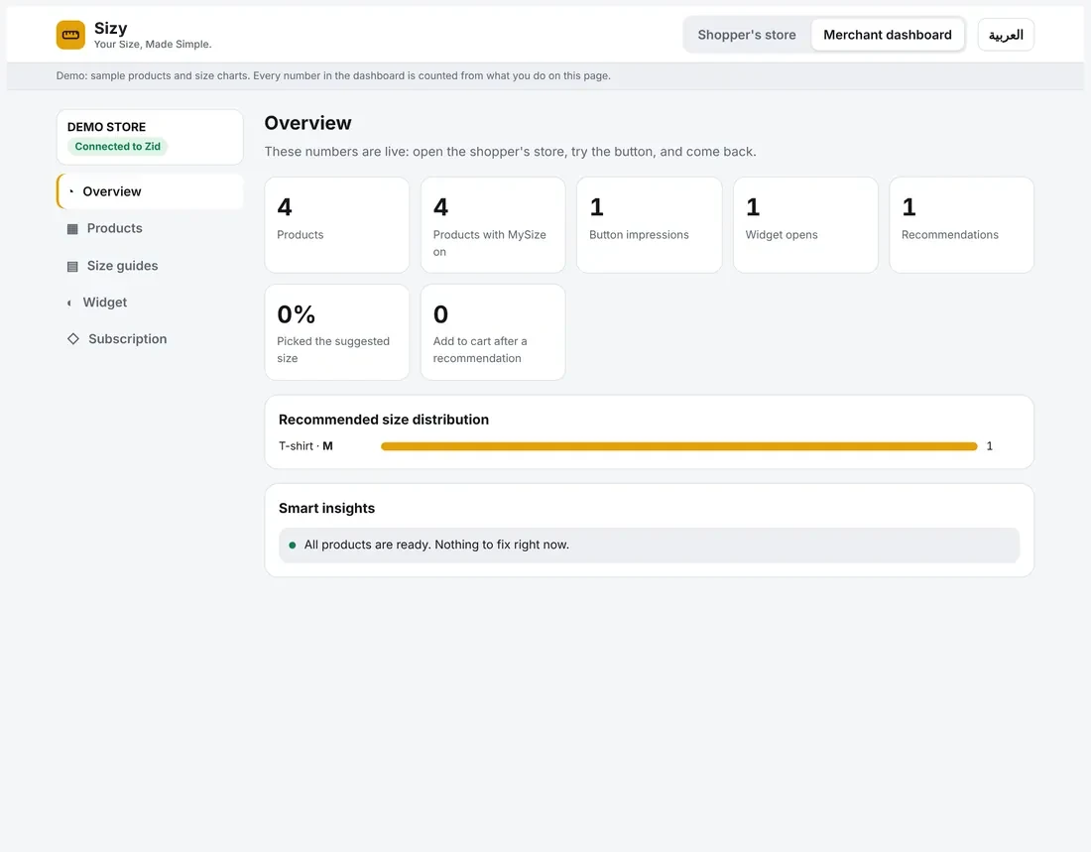1091x852 pixels.
Task: Click the Recommendations card
Action: pyautogui.click(x=962, y=225)
